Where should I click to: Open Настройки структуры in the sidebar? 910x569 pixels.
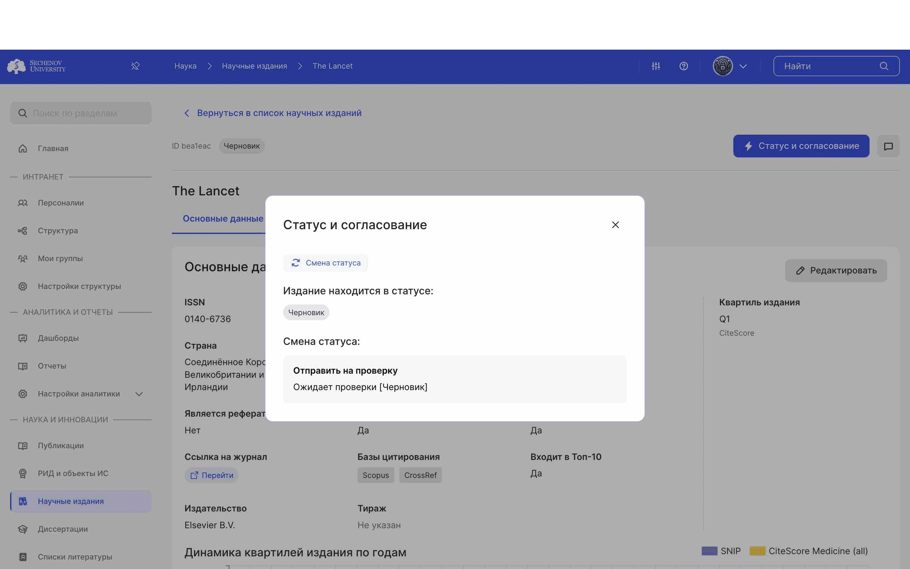tap(81, 286)
